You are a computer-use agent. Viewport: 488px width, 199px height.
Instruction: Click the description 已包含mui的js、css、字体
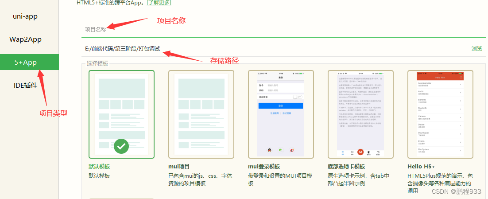point(200,179)
